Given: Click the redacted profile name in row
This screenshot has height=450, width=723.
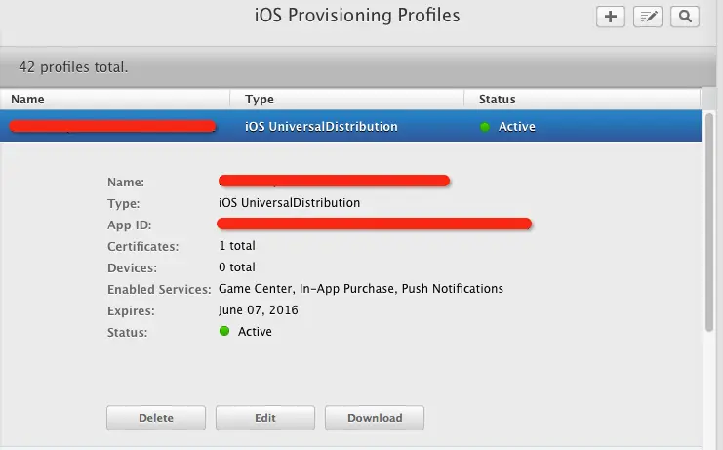Looking at the screenshot, I should (x=112, y=126).
